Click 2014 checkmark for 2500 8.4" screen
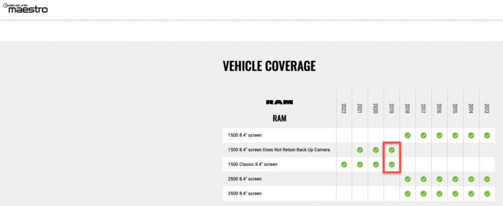 [x=471, y=179]
